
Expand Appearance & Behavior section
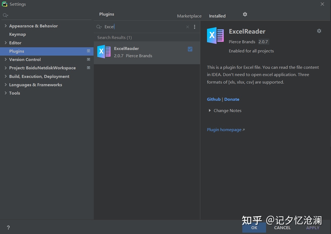[6, 26]
